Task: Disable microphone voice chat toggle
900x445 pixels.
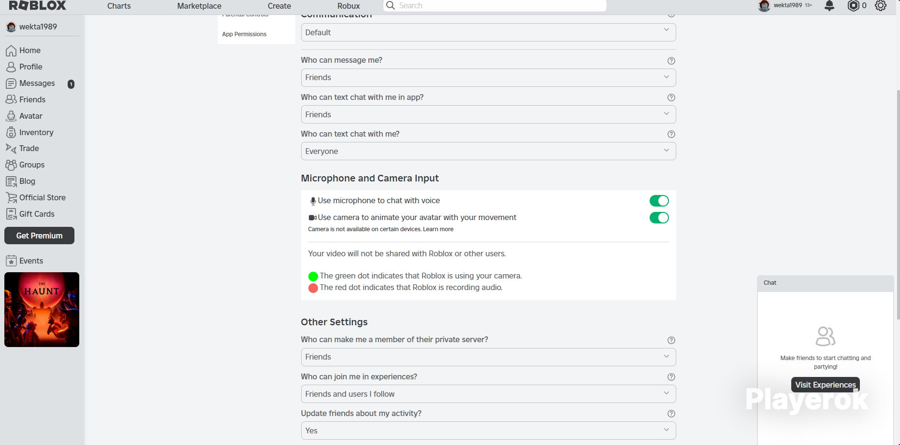Action: pyautogui.click(x=659, y=201)
